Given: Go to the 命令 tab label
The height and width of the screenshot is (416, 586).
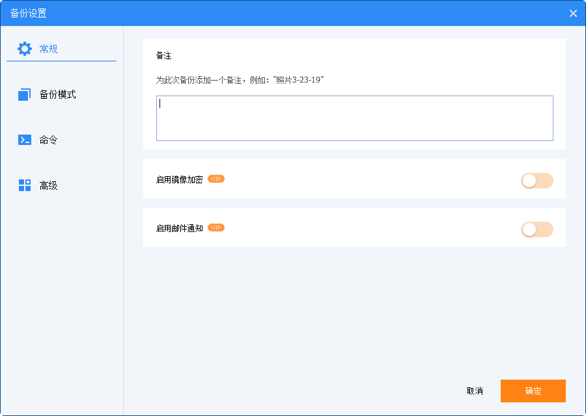Looking at the screenshot, I should point(49,140).
